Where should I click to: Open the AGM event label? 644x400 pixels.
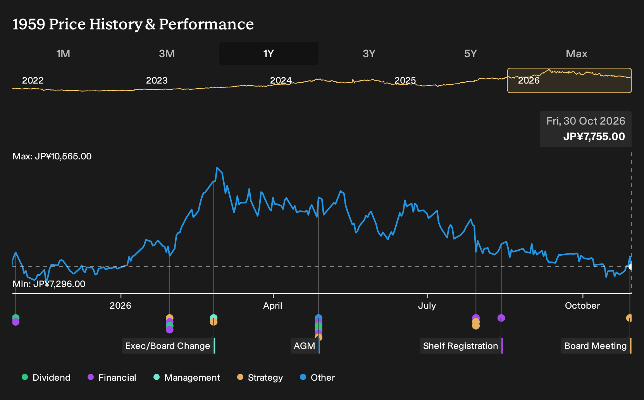[x=305, y=346]
